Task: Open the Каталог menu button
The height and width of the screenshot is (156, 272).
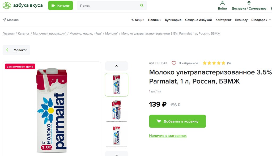Action: pyautogui.click(x=61, y=6)
